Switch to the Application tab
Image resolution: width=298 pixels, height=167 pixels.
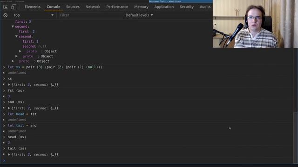pos(164,7)
